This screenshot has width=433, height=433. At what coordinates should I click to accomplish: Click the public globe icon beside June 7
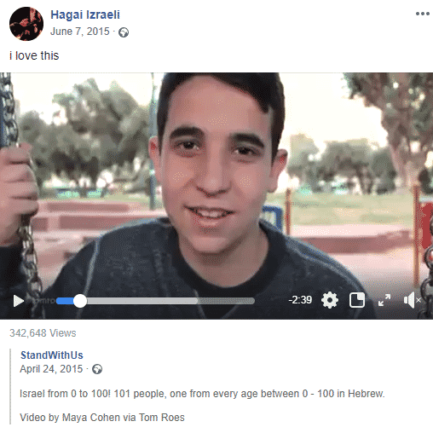[x=124, y=32]
